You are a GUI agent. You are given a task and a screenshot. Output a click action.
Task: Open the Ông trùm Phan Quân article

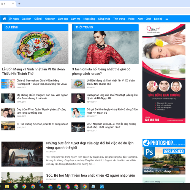click(41, 111)
